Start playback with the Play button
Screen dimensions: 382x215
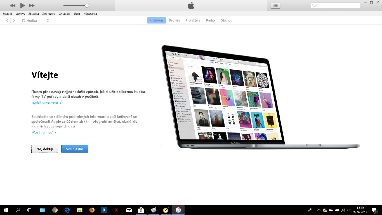coord(23,6)
